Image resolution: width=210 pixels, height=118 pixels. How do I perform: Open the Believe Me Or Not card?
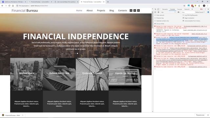pos(59,74)
